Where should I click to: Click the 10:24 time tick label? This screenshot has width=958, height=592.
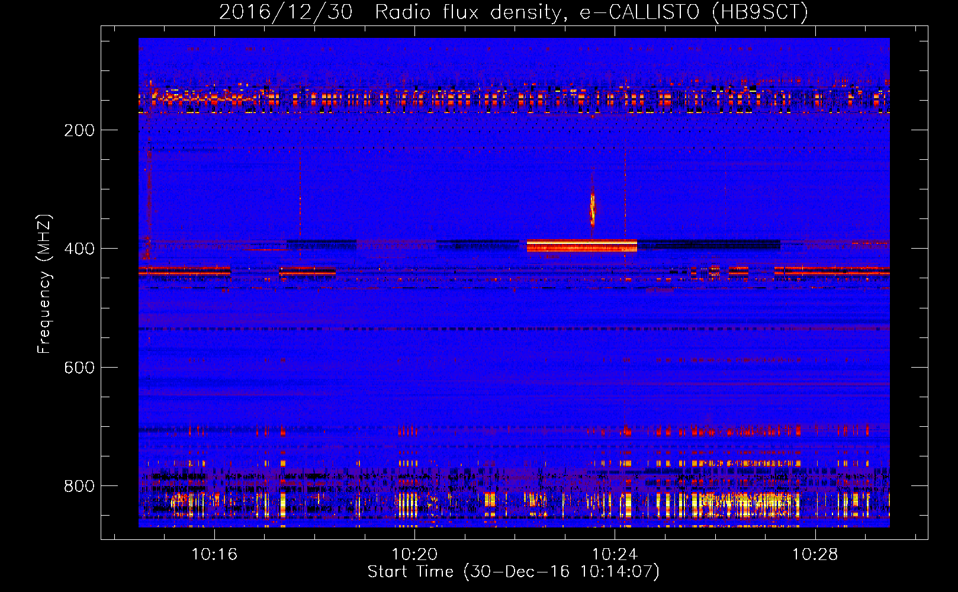[x=615, y=555]
